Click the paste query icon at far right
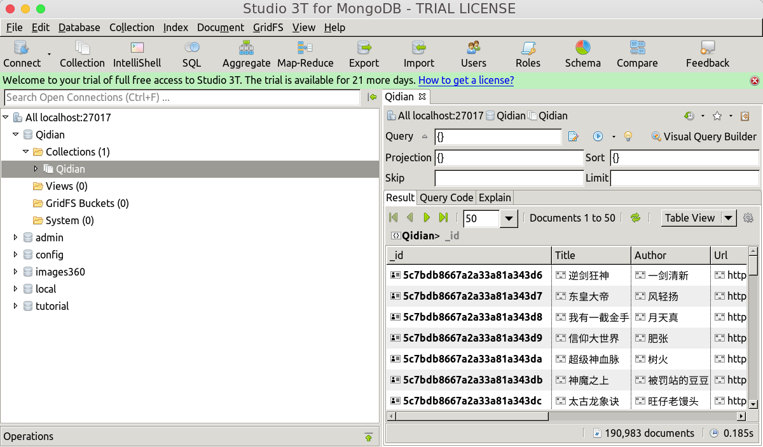 (745, 116)
